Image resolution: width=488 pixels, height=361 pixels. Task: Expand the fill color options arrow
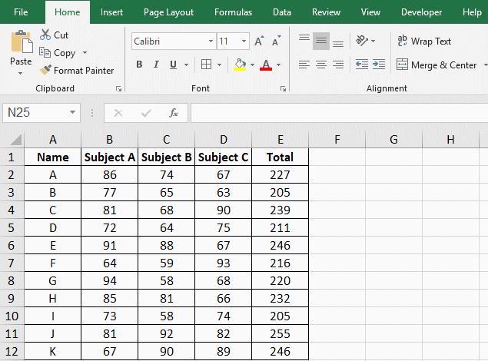coord(252,65)
